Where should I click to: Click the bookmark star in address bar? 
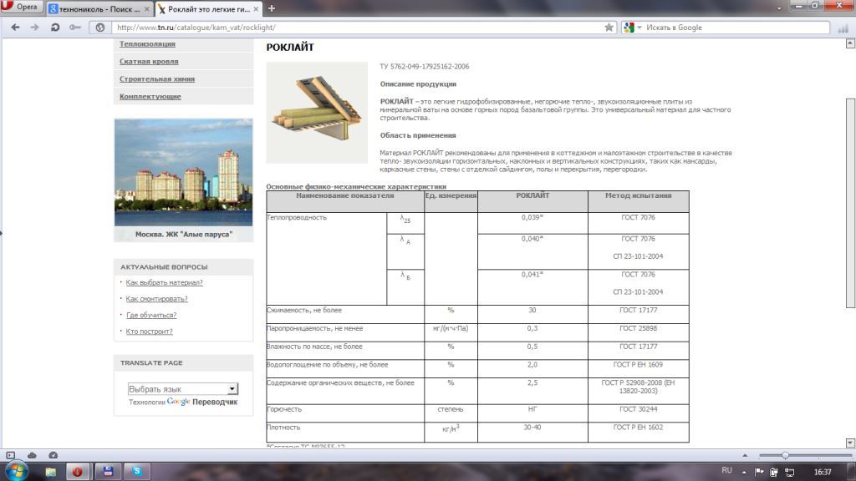609,27
